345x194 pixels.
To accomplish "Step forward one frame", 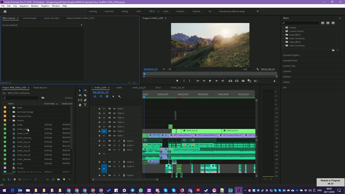I will click(216, 81).
